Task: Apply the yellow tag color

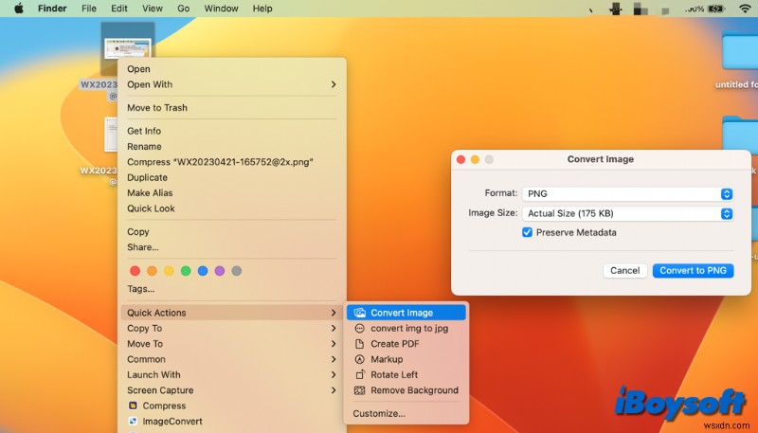Action: [x=169, y=271]
